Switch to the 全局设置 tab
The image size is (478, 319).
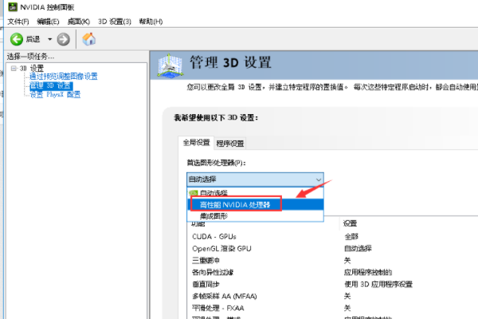[196, 143]
